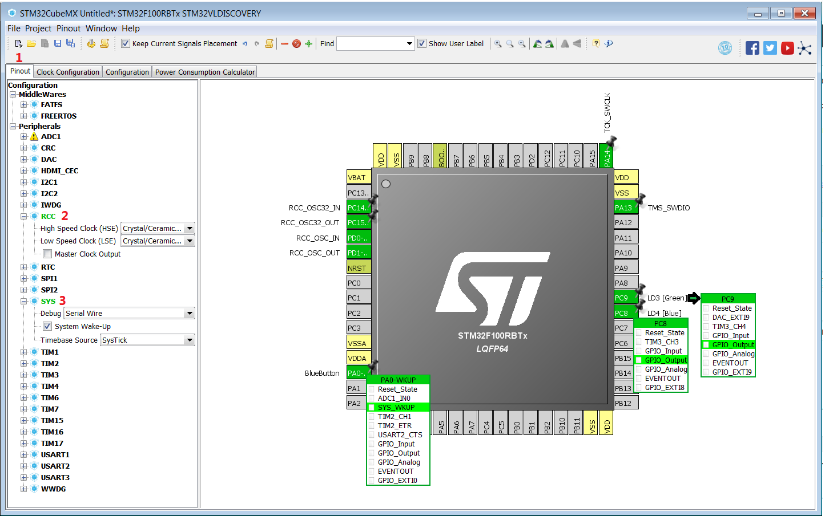
Task: Click the redo arrow icon
Action: pos(257,43)
